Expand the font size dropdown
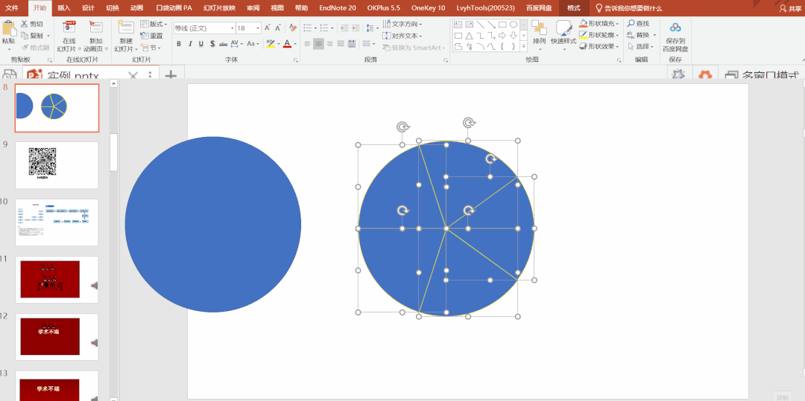805x401 pixels. click(258, 28)
